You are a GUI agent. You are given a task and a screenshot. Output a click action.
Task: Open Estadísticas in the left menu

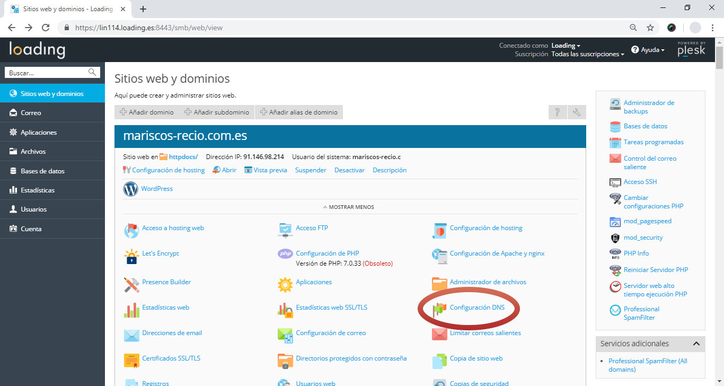click(52, 190)
